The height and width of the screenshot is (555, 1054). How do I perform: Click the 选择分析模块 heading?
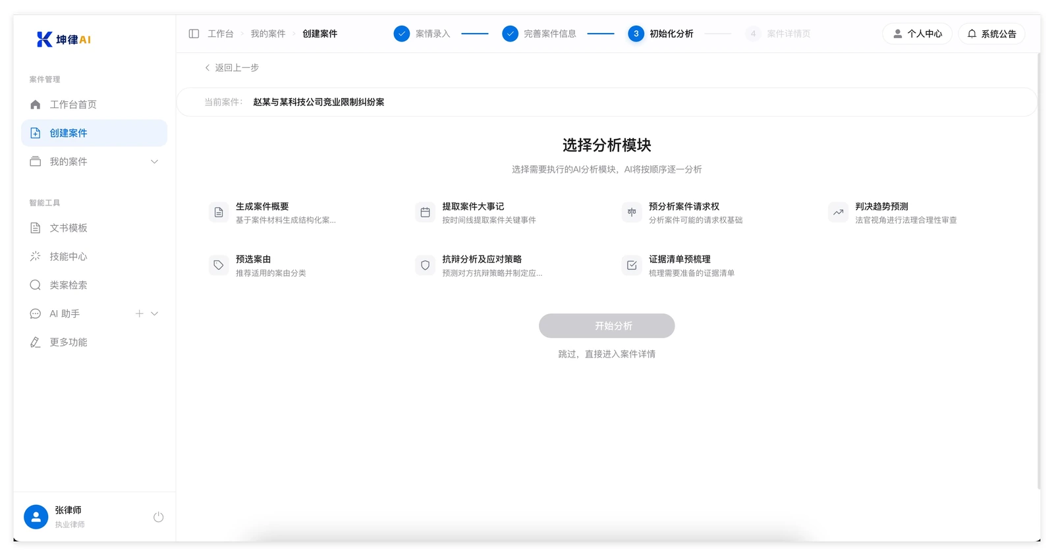[607, 145]
